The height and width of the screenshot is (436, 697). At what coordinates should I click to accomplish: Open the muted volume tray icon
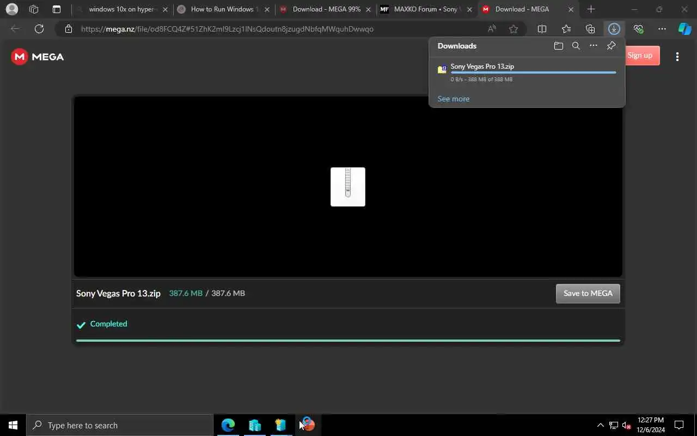(x=626, y=425)
